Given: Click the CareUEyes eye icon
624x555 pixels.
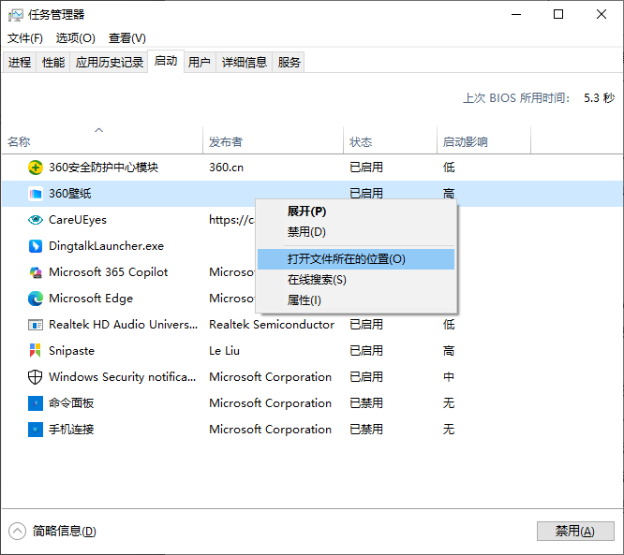Looking at the screenshot, I should pyautogui.click(x=36, y=220).
